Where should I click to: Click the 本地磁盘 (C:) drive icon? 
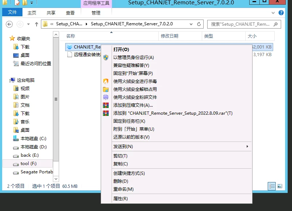tap(16, 138)
